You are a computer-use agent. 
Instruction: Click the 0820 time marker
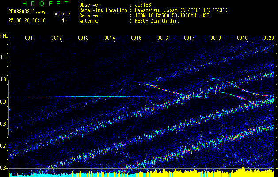tap(269, 38)
